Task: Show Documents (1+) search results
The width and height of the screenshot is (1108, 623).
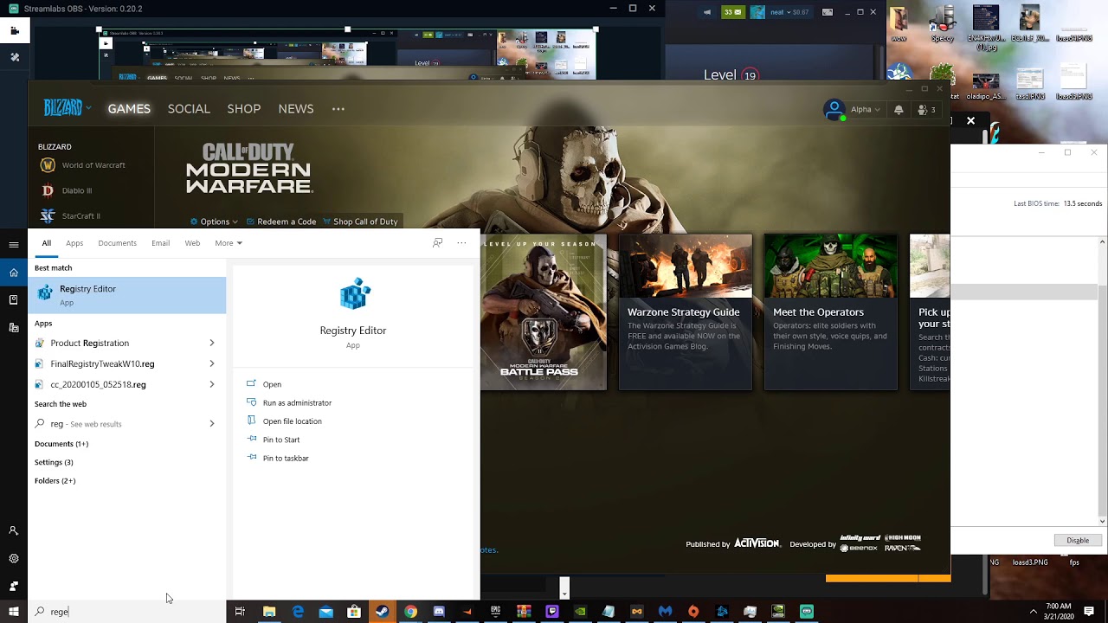Action: [x=61, y=444]
